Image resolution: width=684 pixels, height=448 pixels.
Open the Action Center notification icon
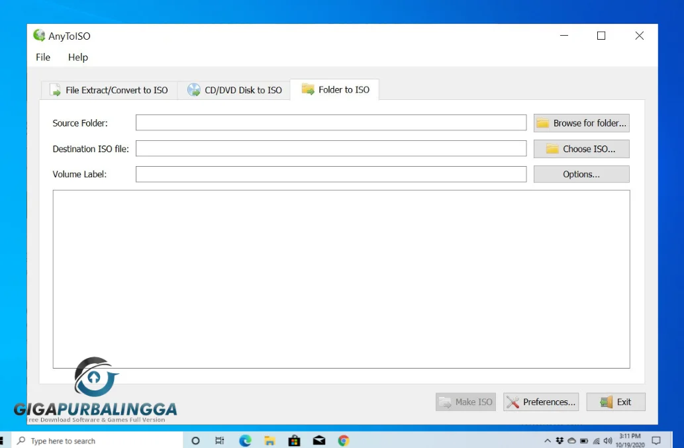click(x=656, y=441)
